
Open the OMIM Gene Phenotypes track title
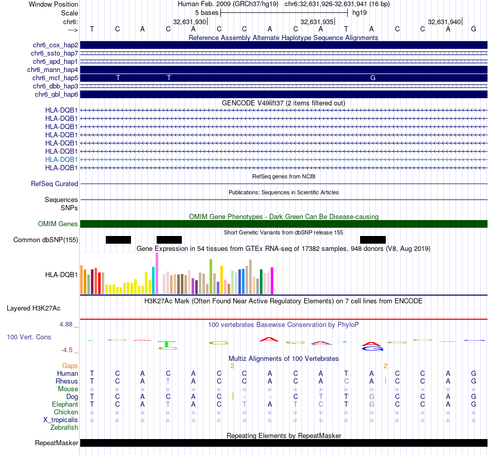[284, 217]
